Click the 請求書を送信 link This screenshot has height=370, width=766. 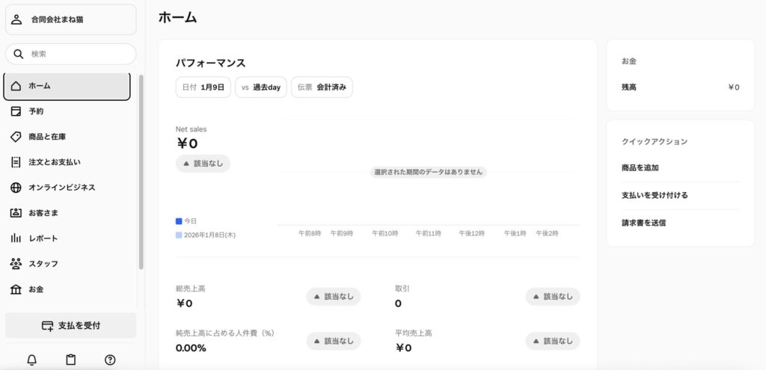643,222
